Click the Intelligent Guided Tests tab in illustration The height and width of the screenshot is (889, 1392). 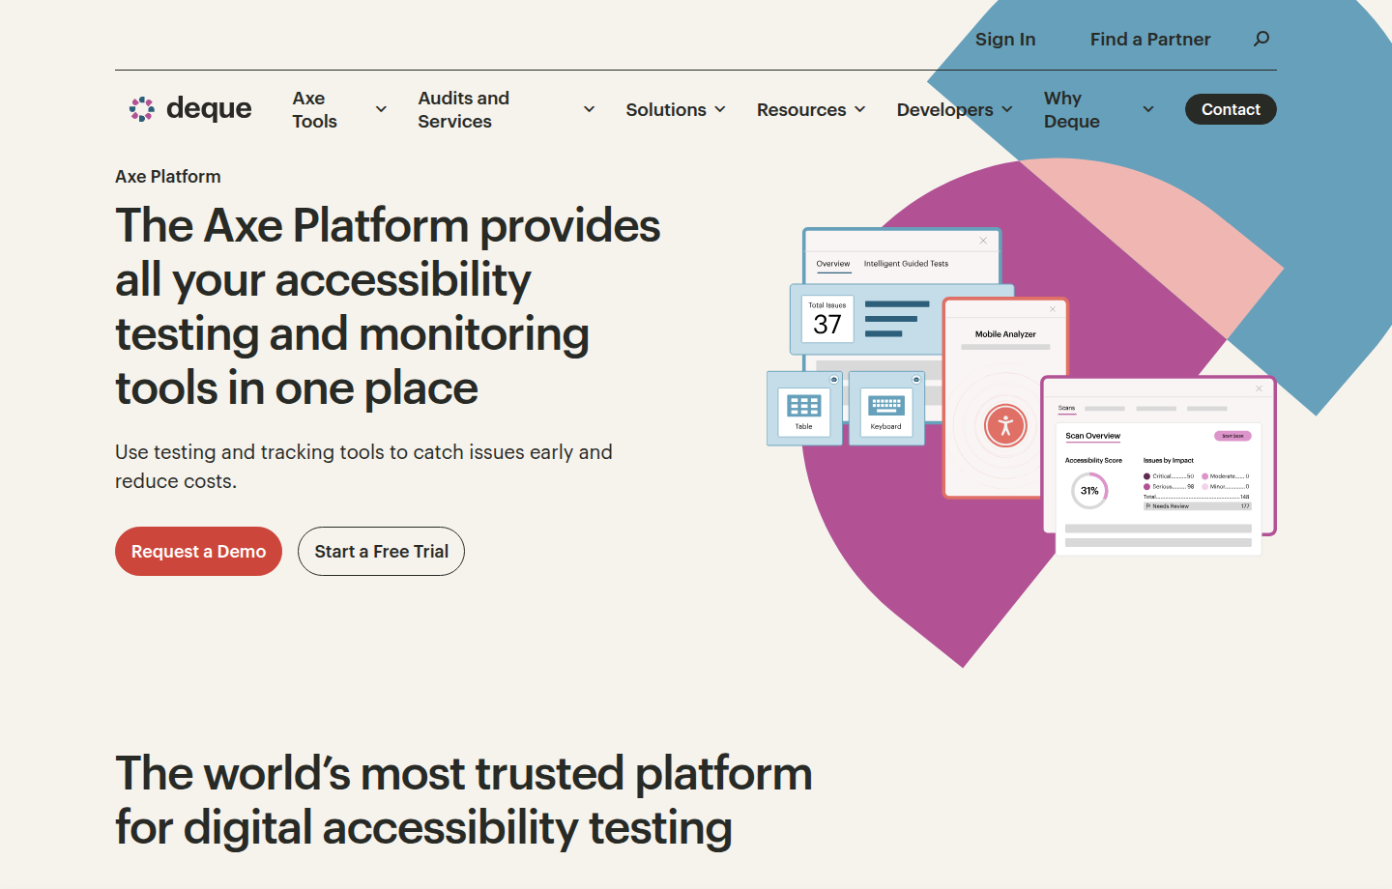coord(906,264)
